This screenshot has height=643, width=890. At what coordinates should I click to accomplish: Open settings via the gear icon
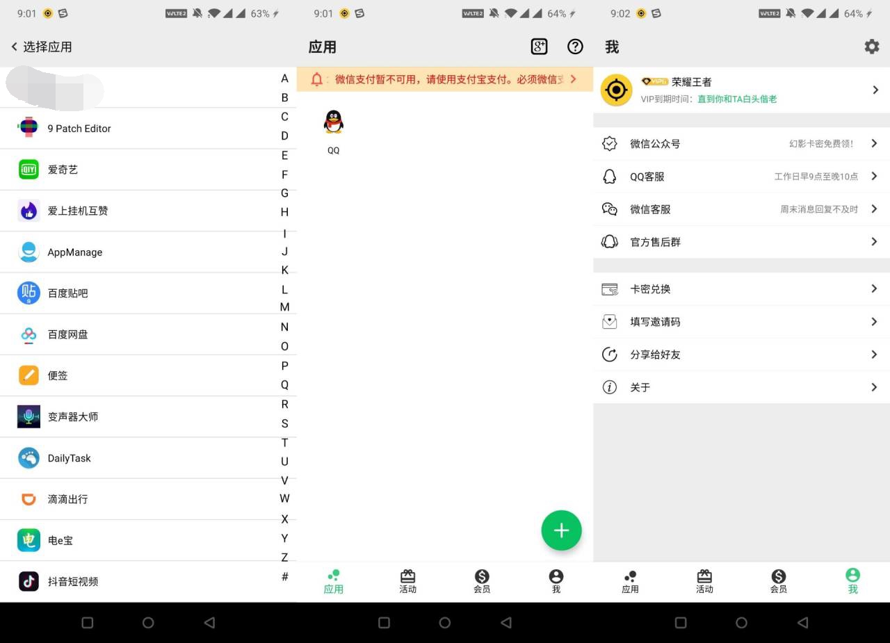(871, 47)
